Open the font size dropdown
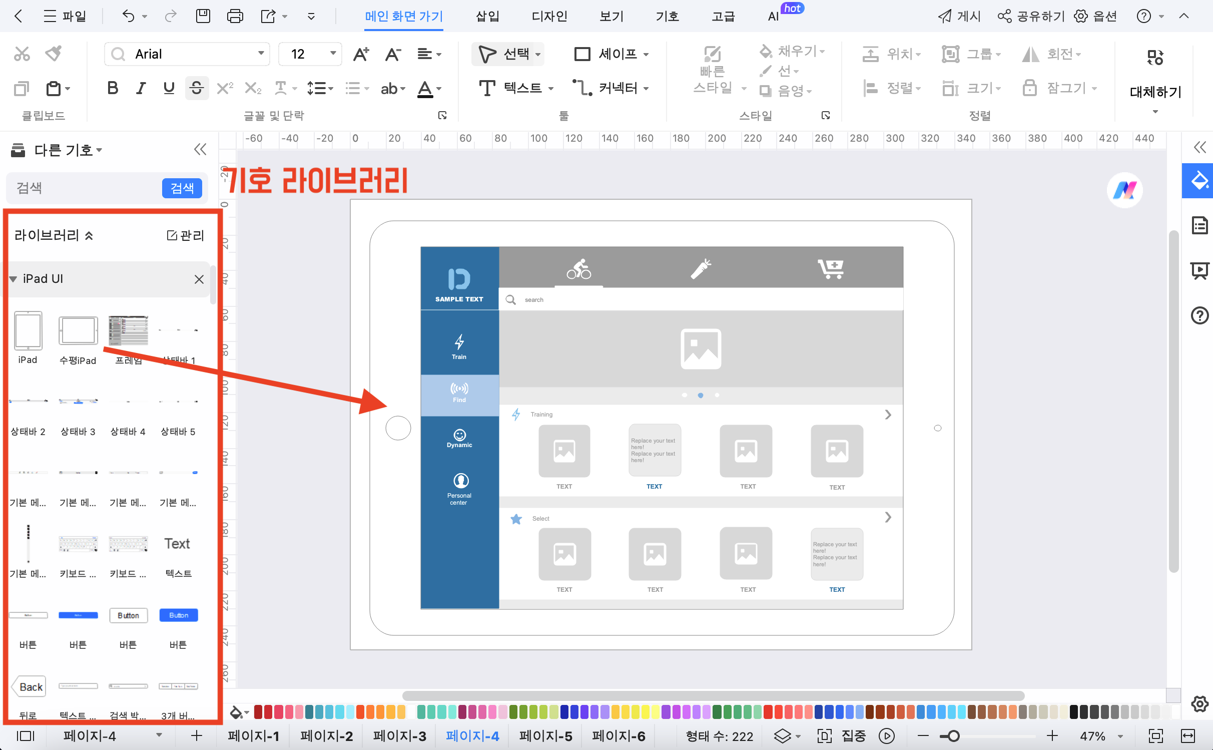The image size is (1213, 750). coord(333,53)
